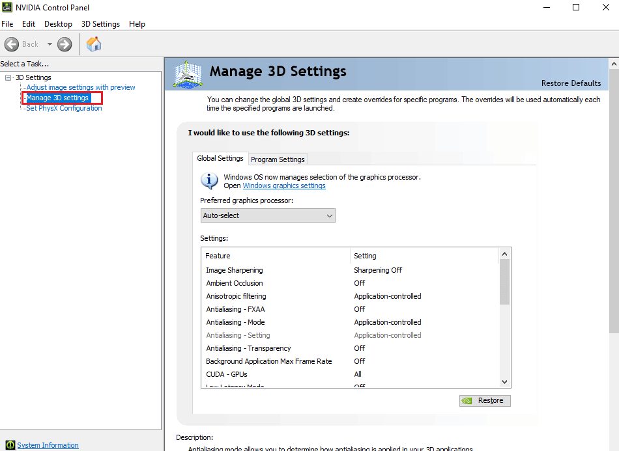The width and height of the screenshot is (619, 451).
Task: Select the Ambient Occlusion row
Action: (350, 283)
